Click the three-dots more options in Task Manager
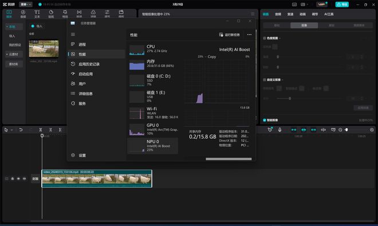This screenshot has height=226, width=378. pyautogui.click(x=249, y=35)
